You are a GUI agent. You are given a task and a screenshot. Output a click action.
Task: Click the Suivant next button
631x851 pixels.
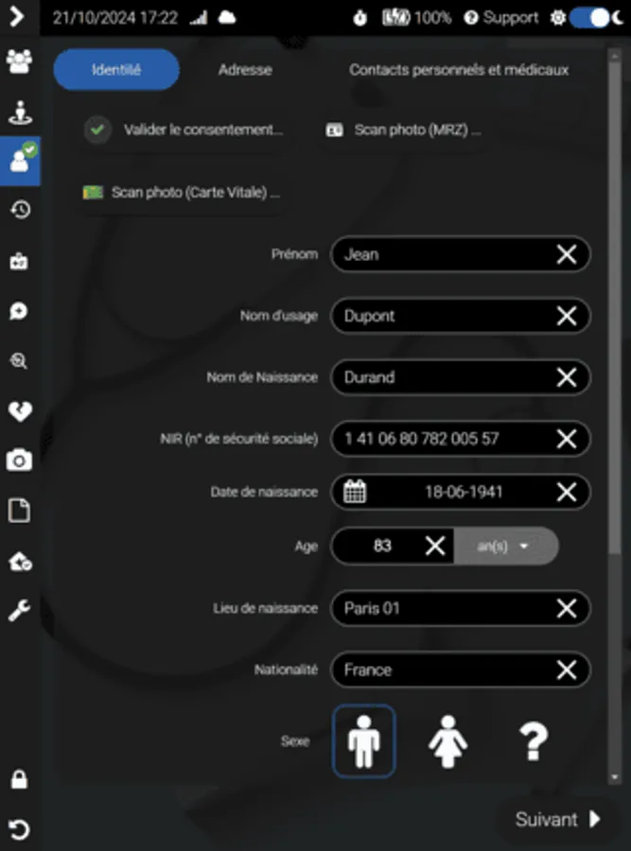(x=557, y=819)
